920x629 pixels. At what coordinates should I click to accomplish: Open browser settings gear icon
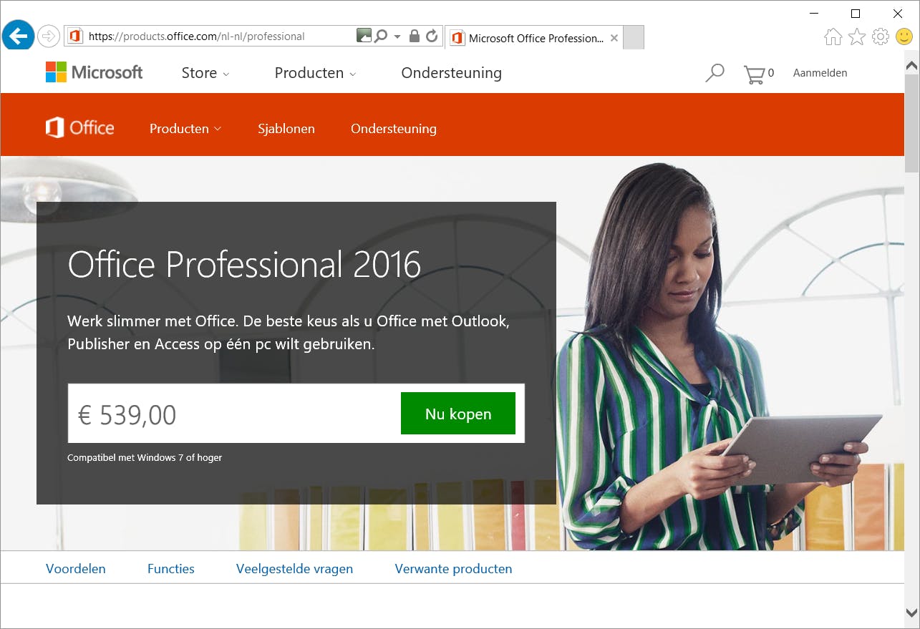pos(881,36)
